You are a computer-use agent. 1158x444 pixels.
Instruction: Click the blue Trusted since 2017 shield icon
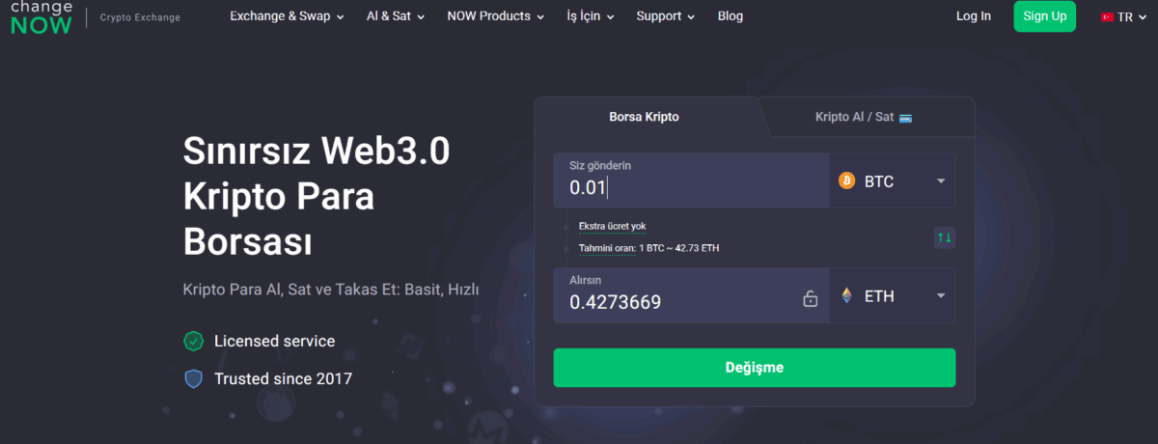click(x=194, y=378)
